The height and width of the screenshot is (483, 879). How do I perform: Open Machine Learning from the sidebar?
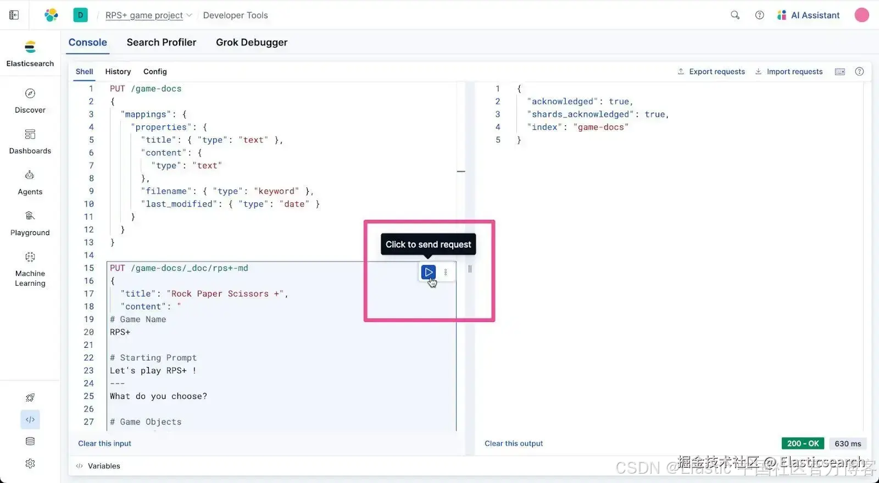click(x=30, y=270)
